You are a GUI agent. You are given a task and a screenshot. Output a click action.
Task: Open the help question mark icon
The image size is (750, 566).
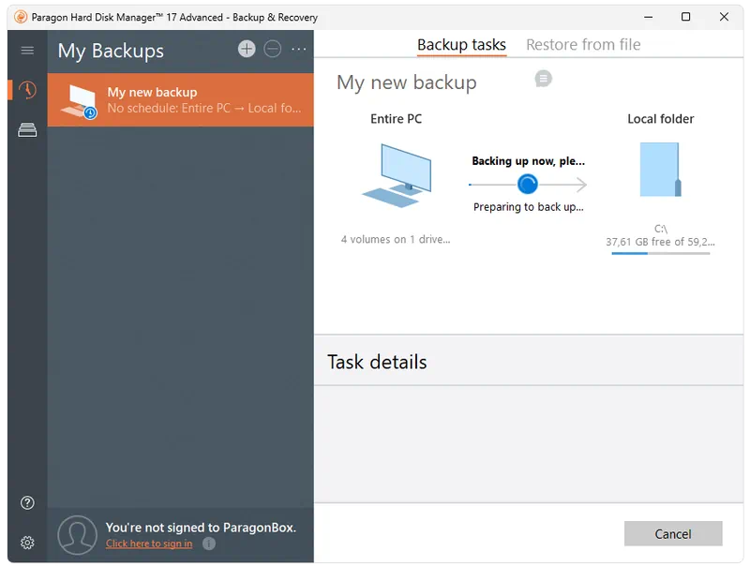coord(27,503)
